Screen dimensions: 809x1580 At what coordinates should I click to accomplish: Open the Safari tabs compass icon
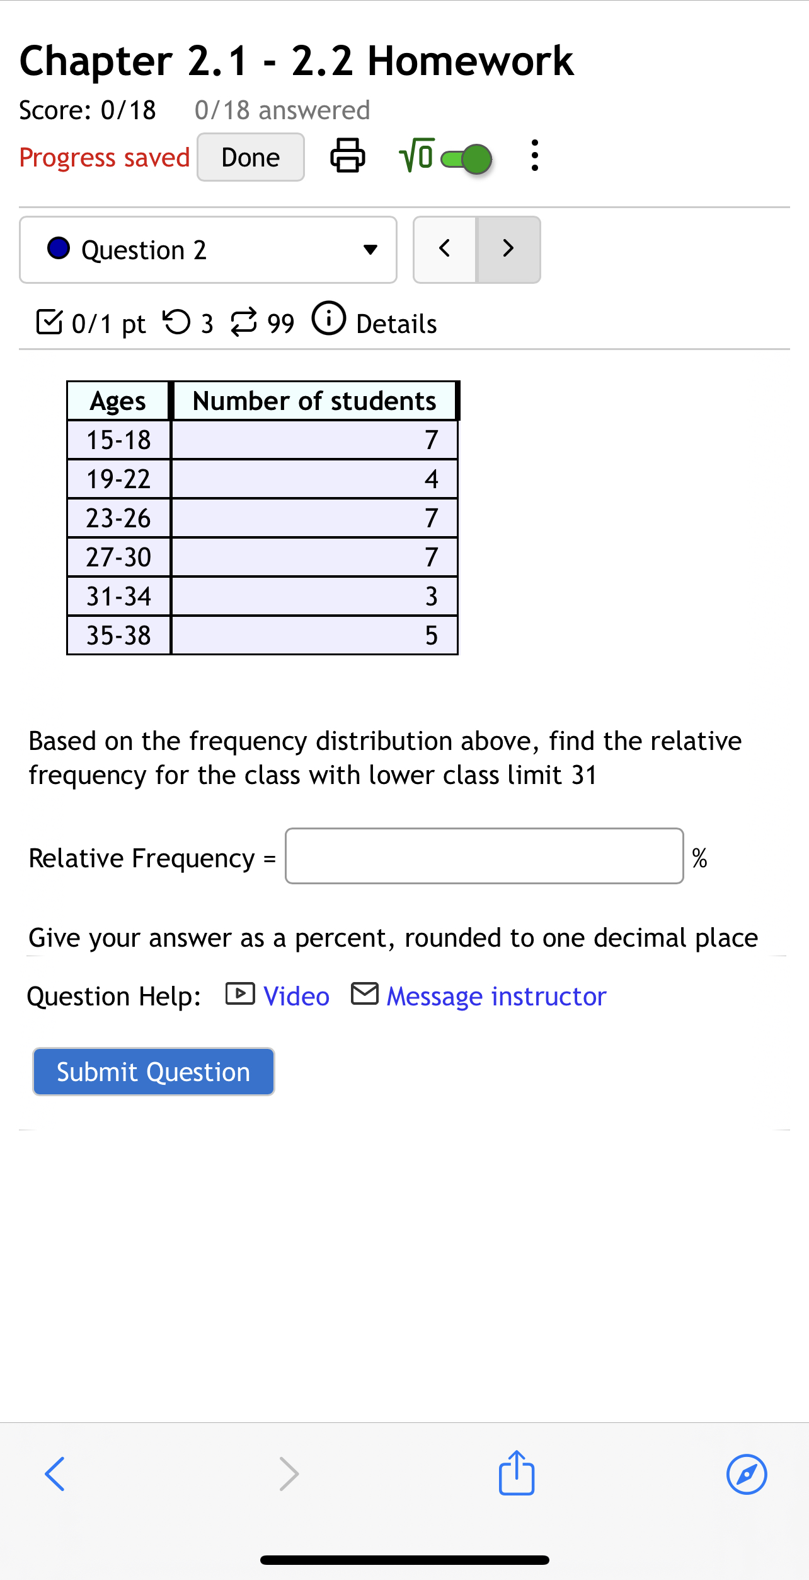coord(747,1474)
